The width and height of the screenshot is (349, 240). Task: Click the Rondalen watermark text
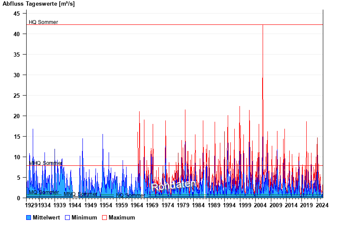(x=174, y=185)
